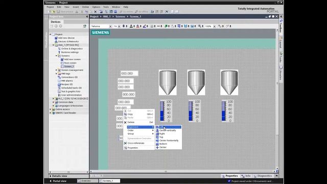Choose Right in the Alignment submenu
Screen dimensions: 327x184
tap(168, 134)
